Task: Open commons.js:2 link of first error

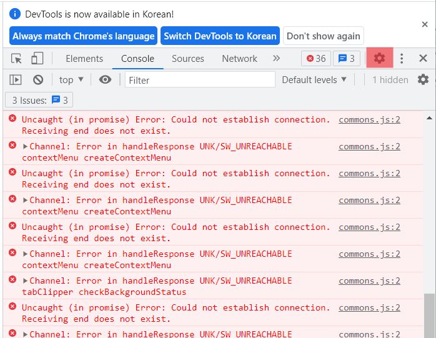Action: [x=369, y=119]
